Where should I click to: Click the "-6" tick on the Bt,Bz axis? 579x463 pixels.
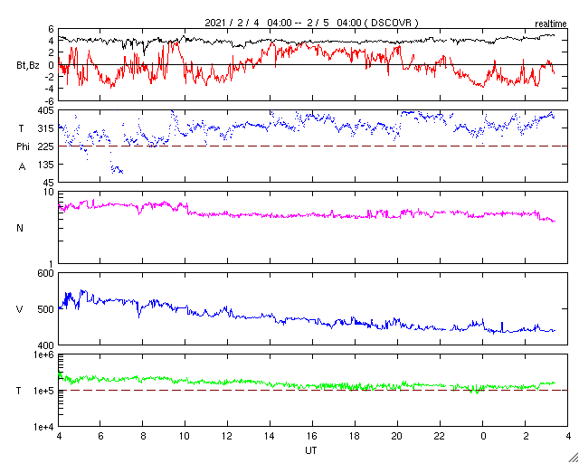point(50,100)
